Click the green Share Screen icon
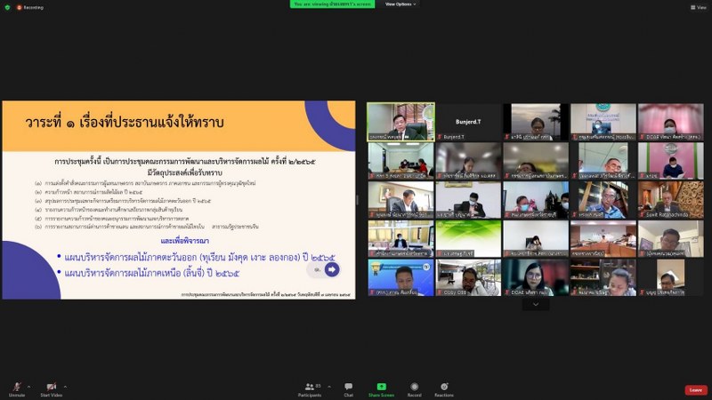The image size is (712, 400). coord(381,387)
